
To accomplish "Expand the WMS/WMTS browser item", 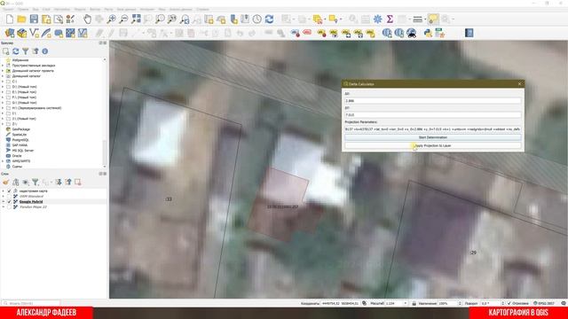I will (x=3, y=161).
